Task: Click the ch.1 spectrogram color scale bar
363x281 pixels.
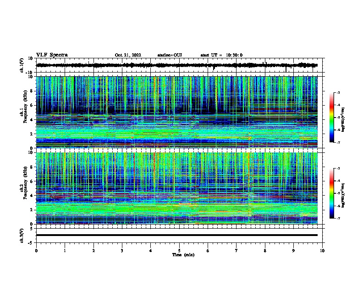Action: pos(332,118)
